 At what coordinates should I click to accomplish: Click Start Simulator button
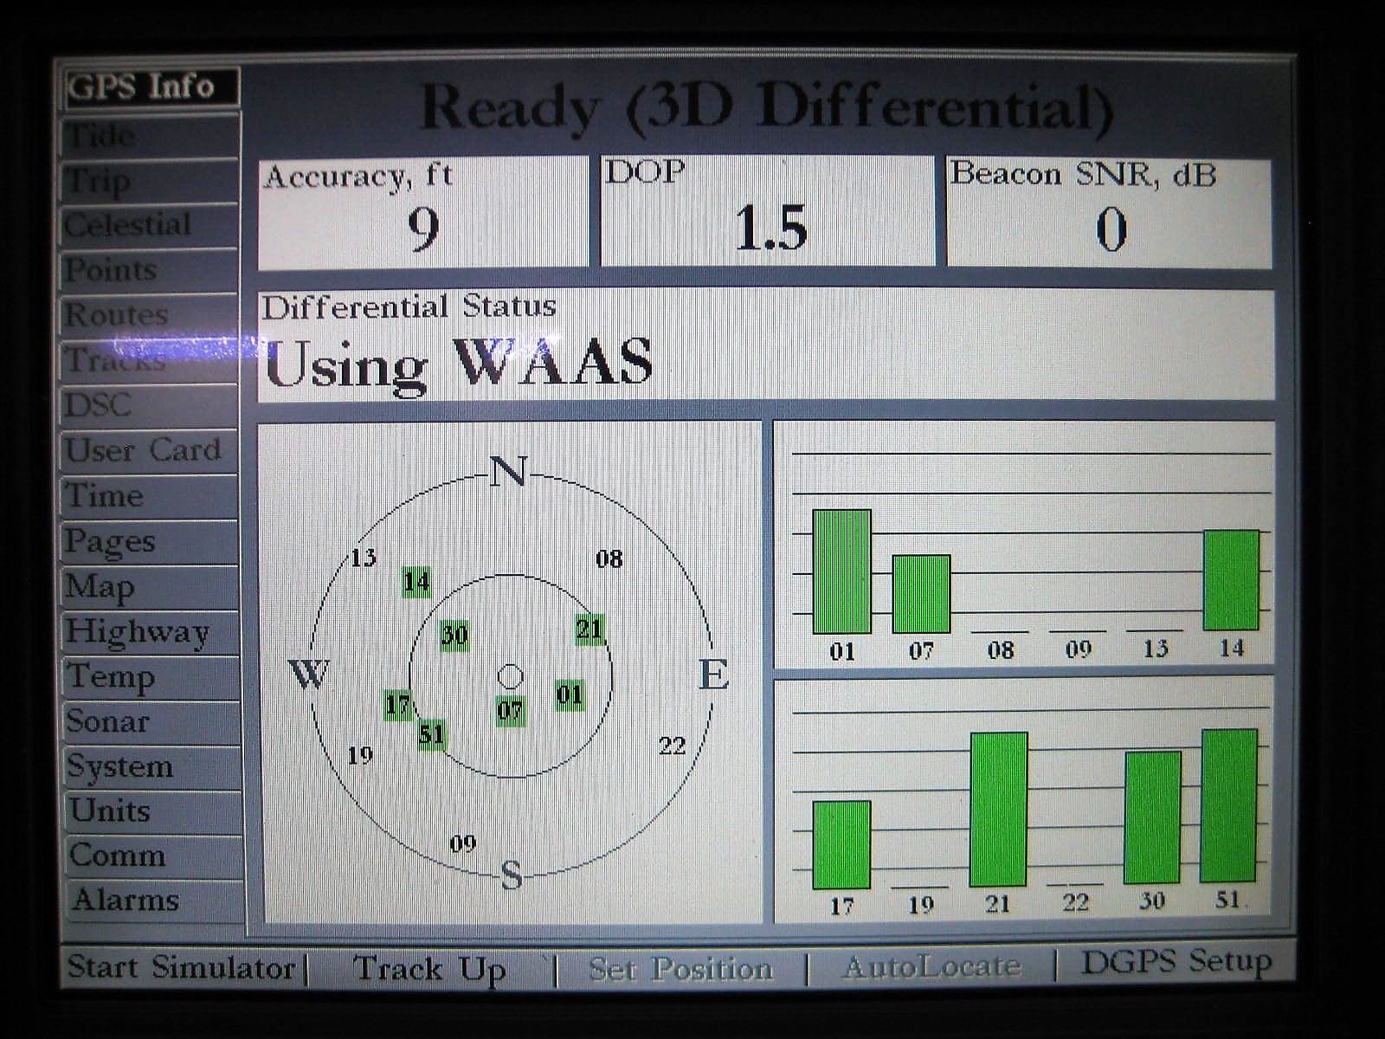pyautogui.click(x=182, y=967)
